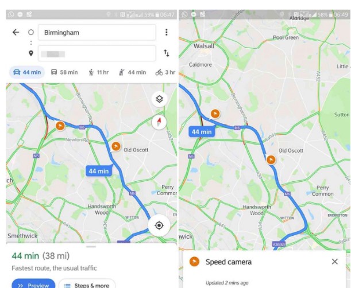The image size is (351, 288).
Task: Select cycling mode 3 hr tab
Action: pos(165,73)
